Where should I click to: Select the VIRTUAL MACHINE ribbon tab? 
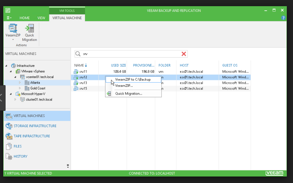67,18
